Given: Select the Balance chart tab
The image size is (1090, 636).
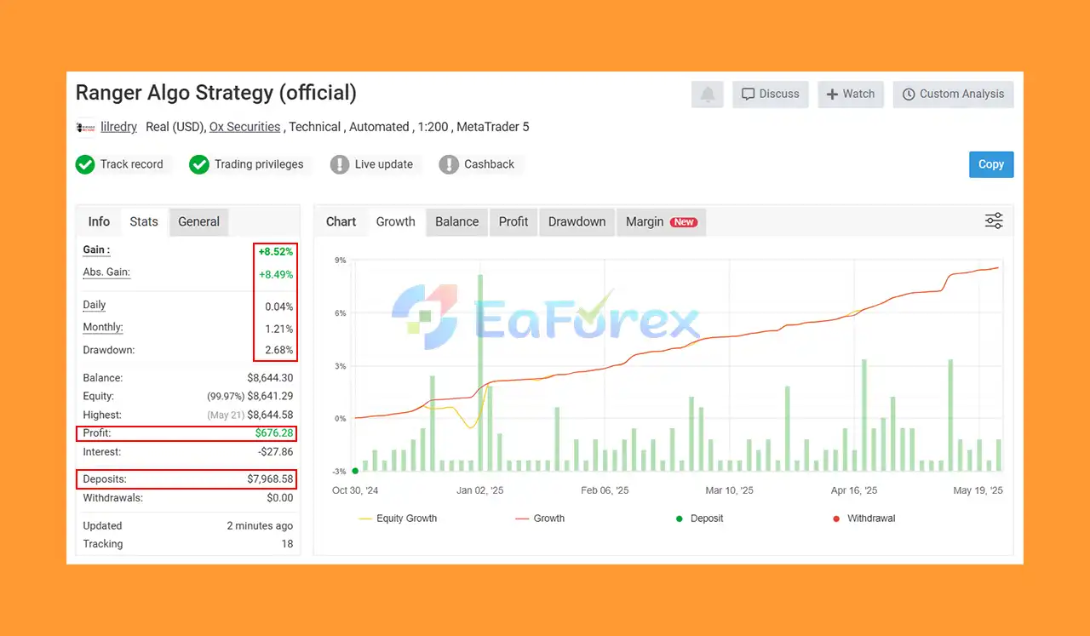Looking at the screenshot, I should 457,221.
